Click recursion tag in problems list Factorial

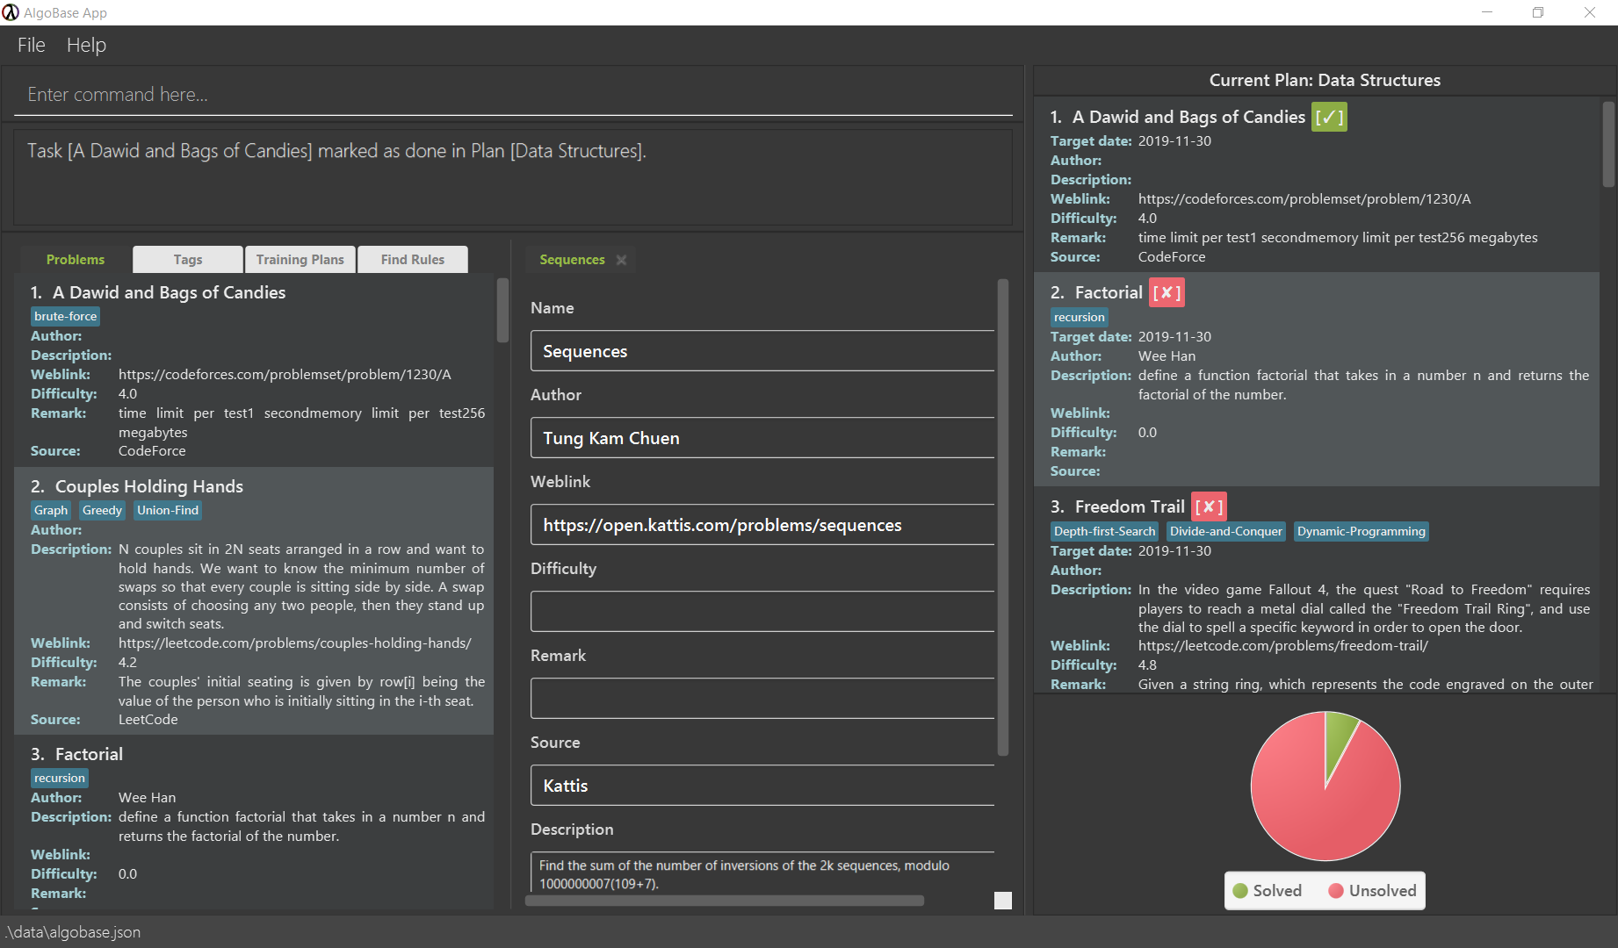pos(60,778)
